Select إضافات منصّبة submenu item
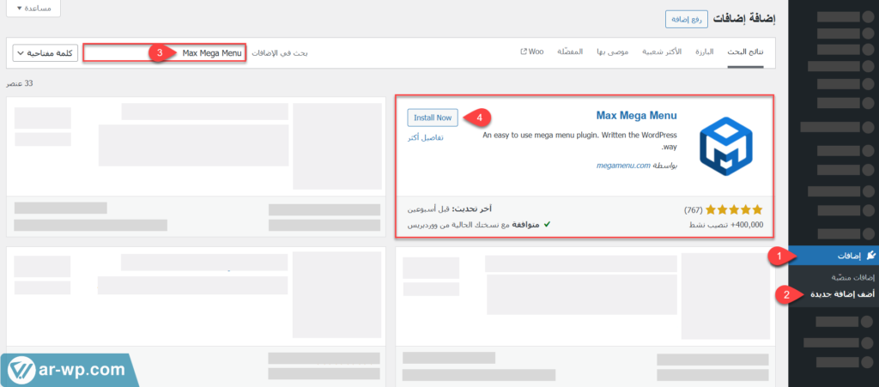The height and width of the screenshot is (387, 879). coord(852,278)
